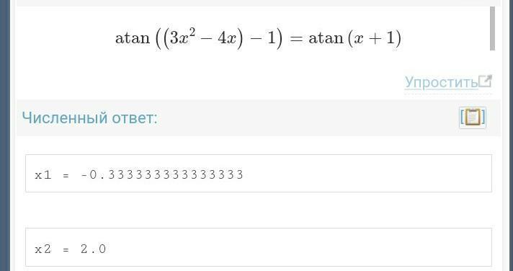
Task: Select the x1 result box
Action: pos(259,173)
